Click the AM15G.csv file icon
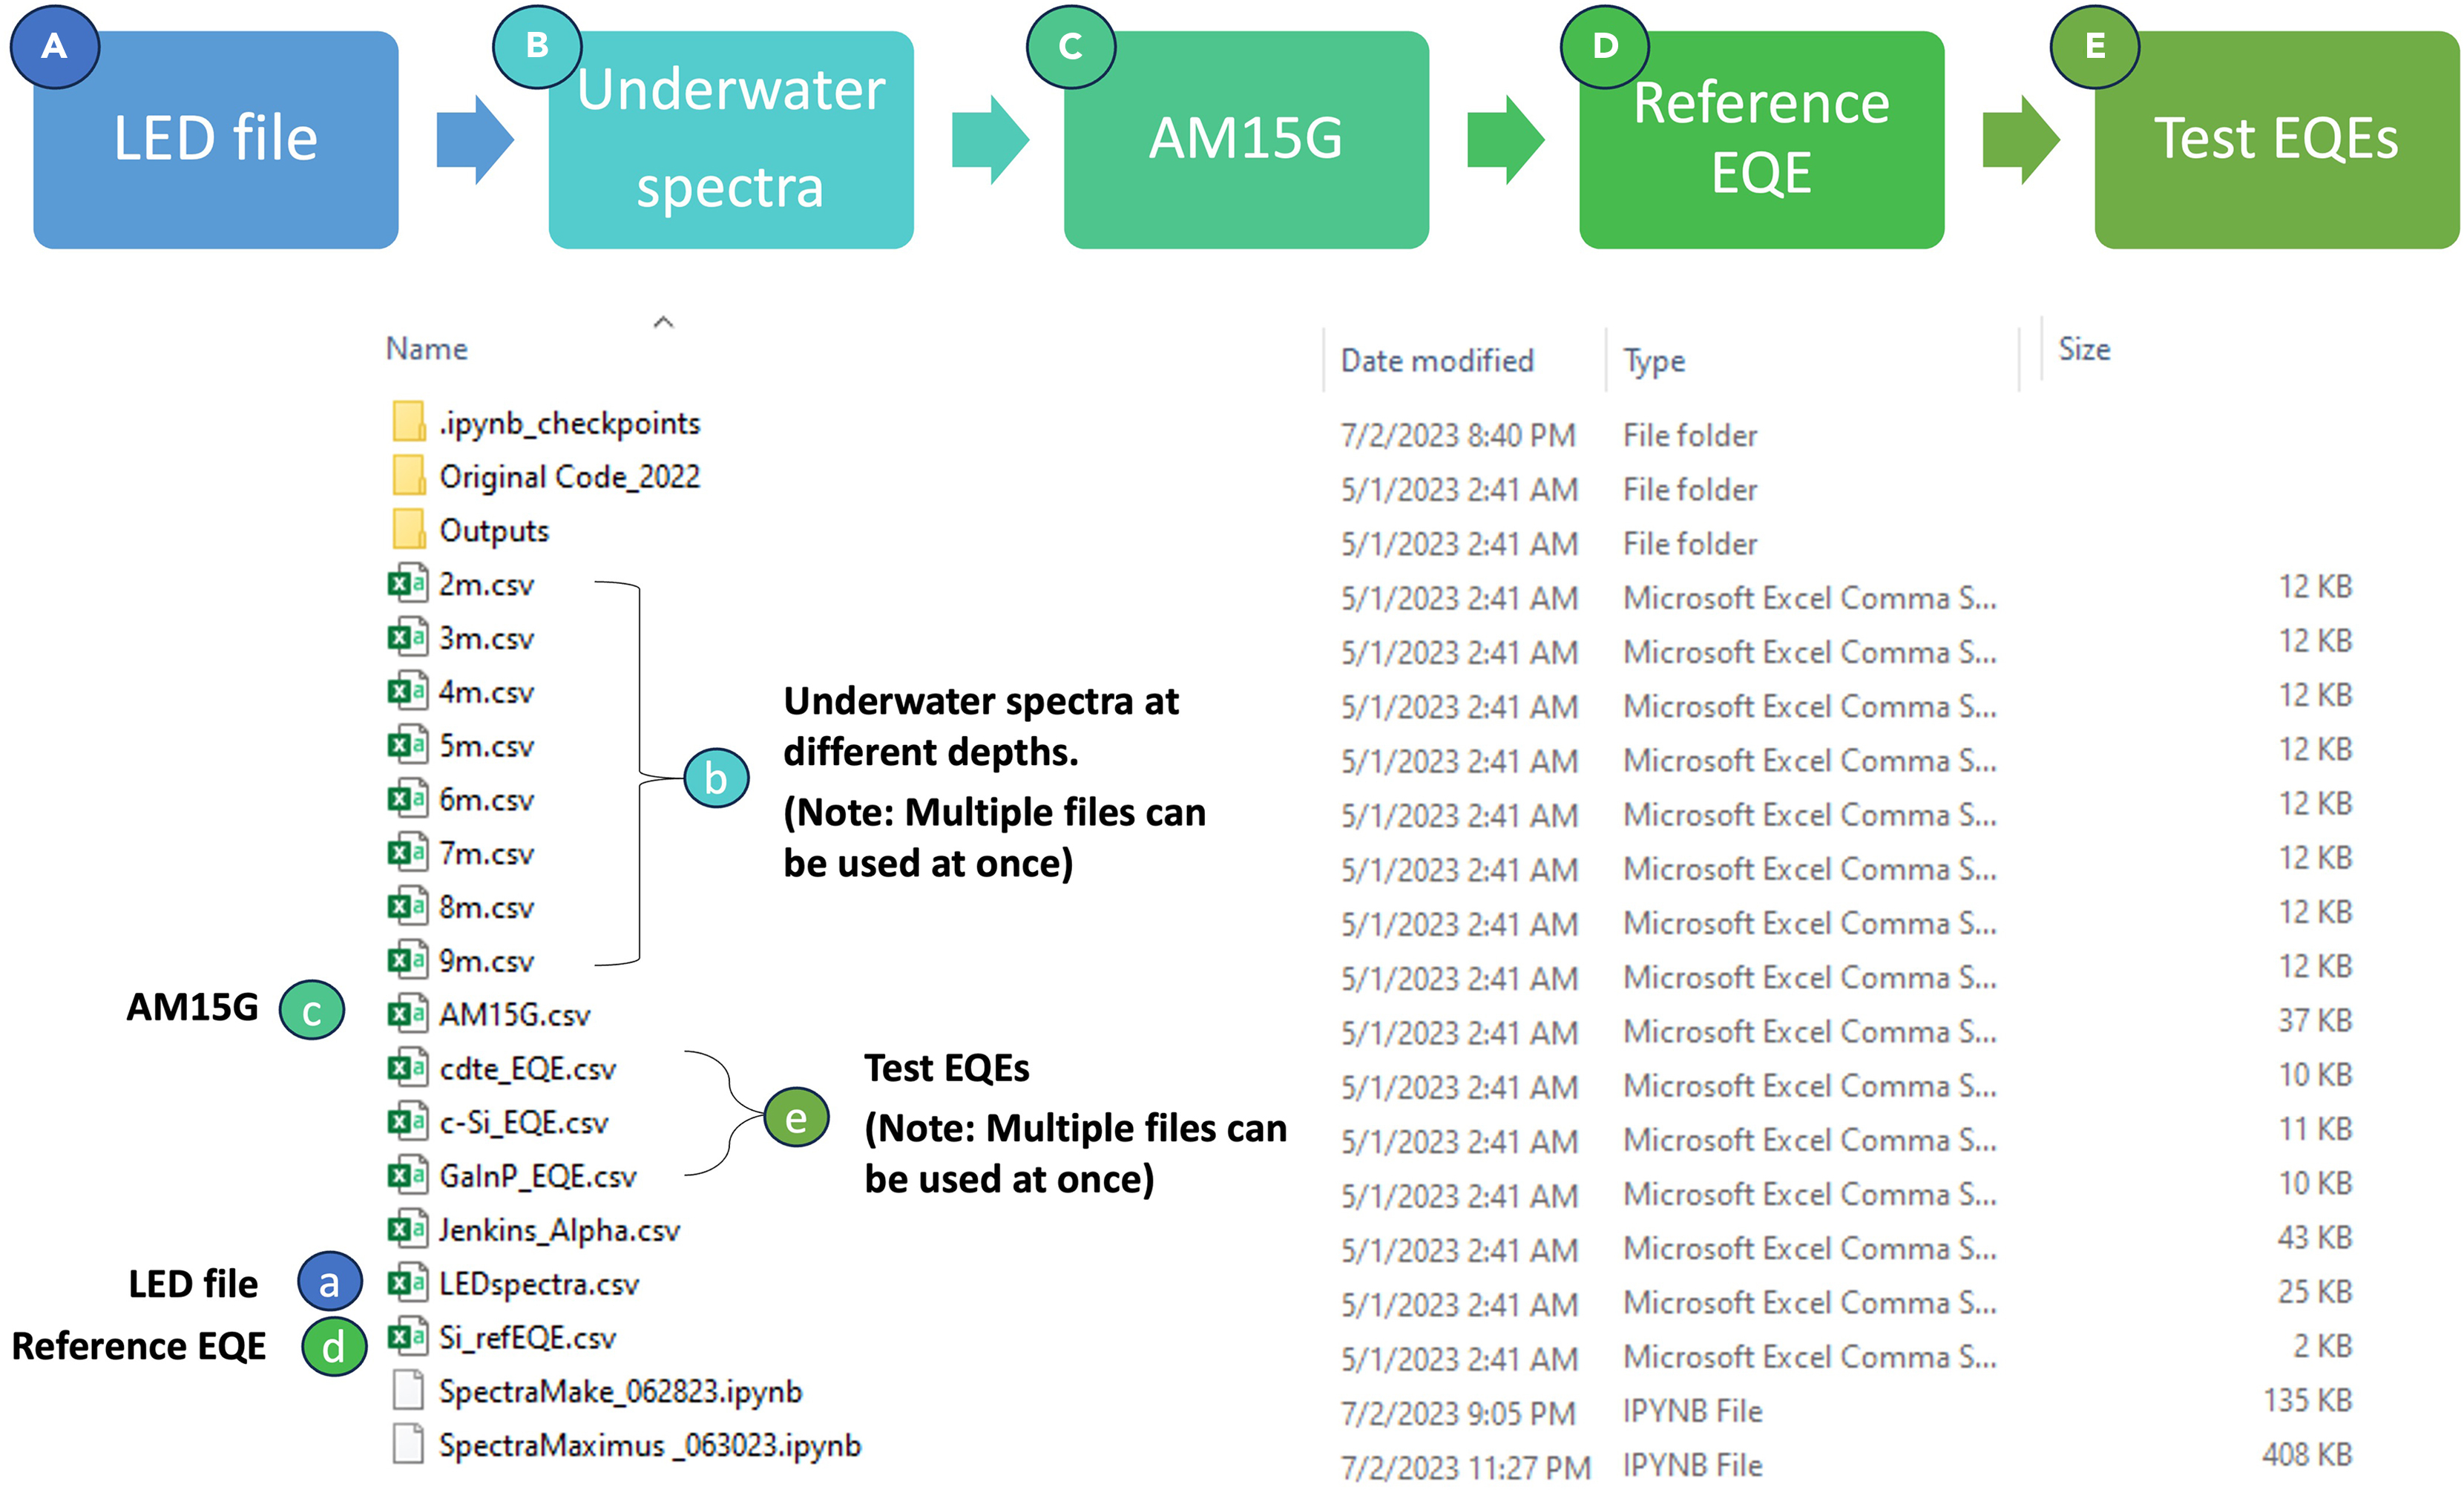The image size is (2464, 1490). (407, 1014)
